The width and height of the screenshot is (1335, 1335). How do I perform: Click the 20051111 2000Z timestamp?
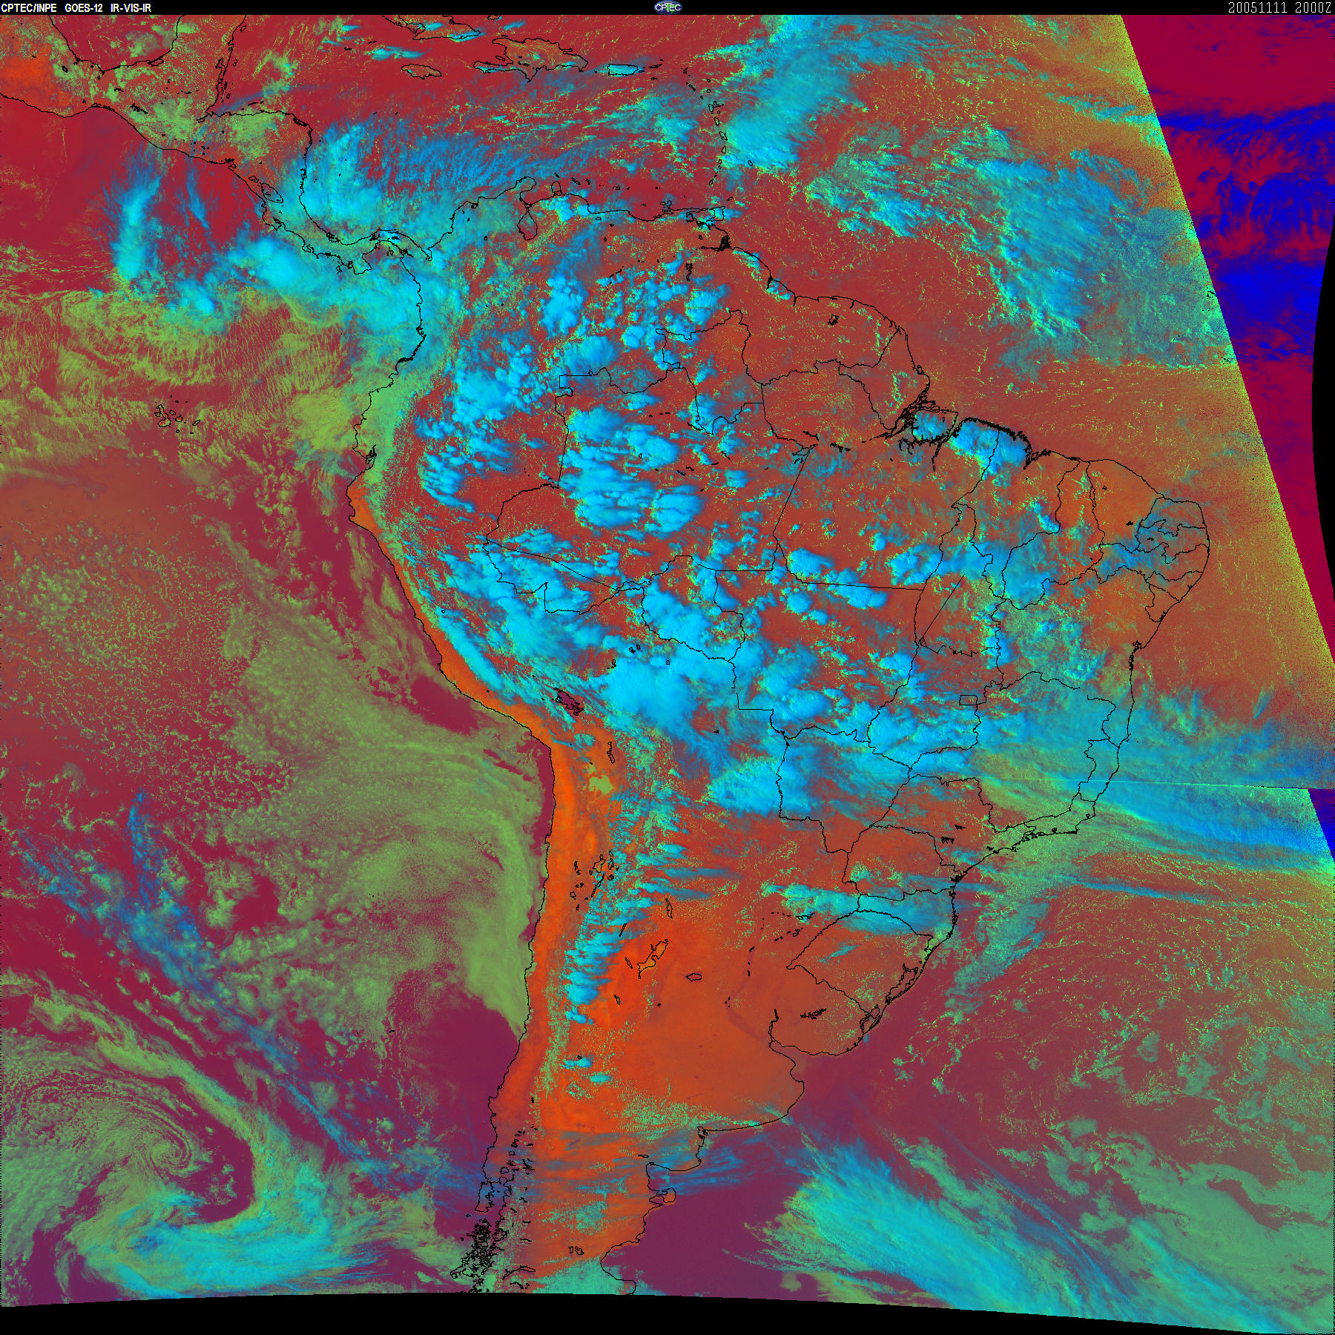(x=1280, y=7)
